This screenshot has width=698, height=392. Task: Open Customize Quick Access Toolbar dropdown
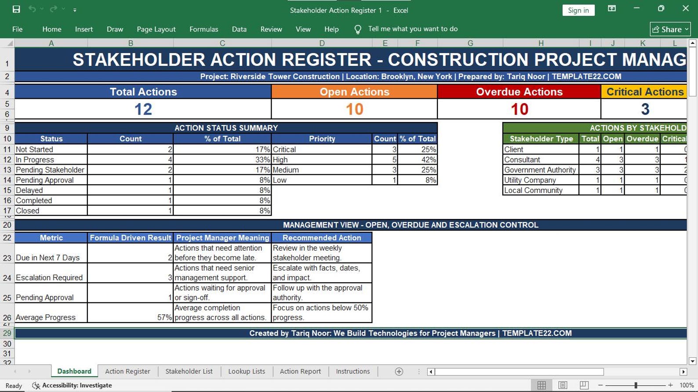75,10
